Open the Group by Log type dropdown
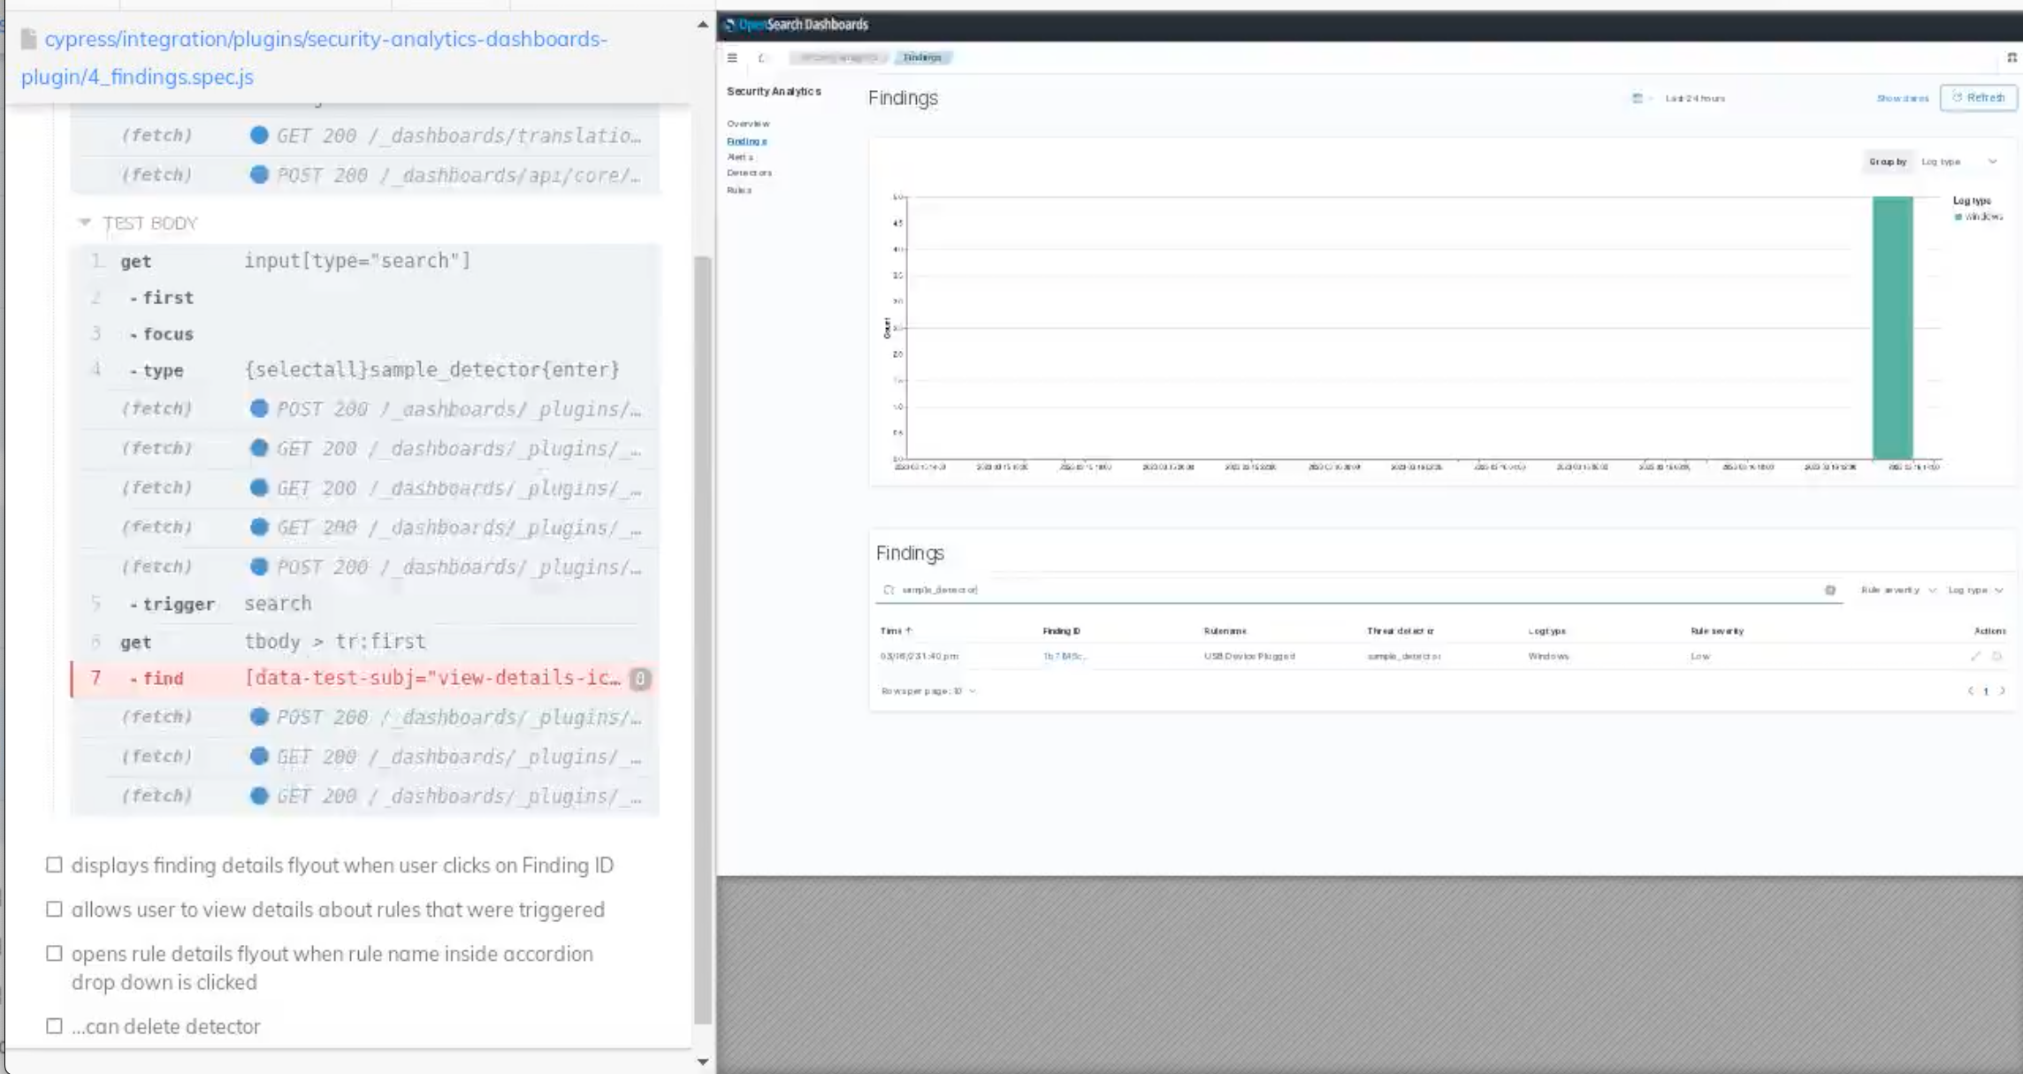The height and width of the screenshot is (1074, 2023). pos(1958,162)
